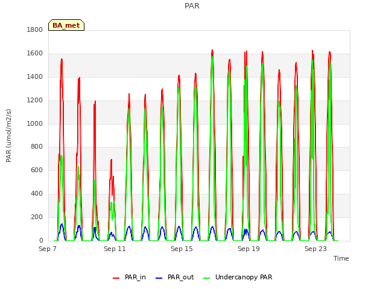Click the Sep 7 x-axis label
The height and width of the screenshot is (289, 386).
(48, 249)
